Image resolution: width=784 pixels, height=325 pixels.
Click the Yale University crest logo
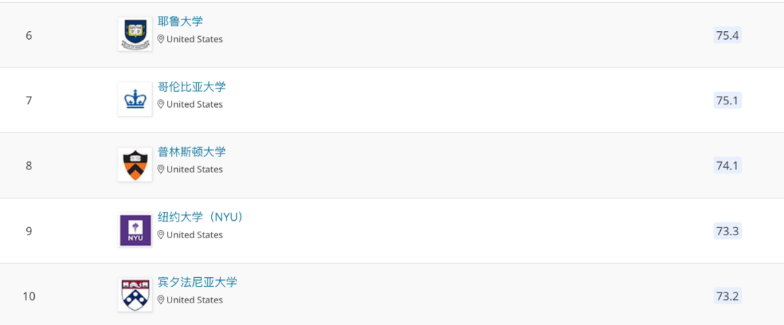click(x=135, y=34)
